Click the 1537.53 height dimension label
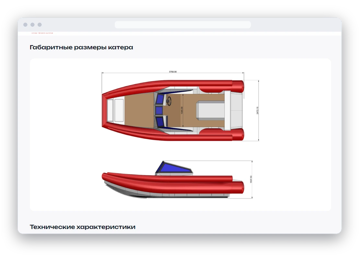 [251, 179]
